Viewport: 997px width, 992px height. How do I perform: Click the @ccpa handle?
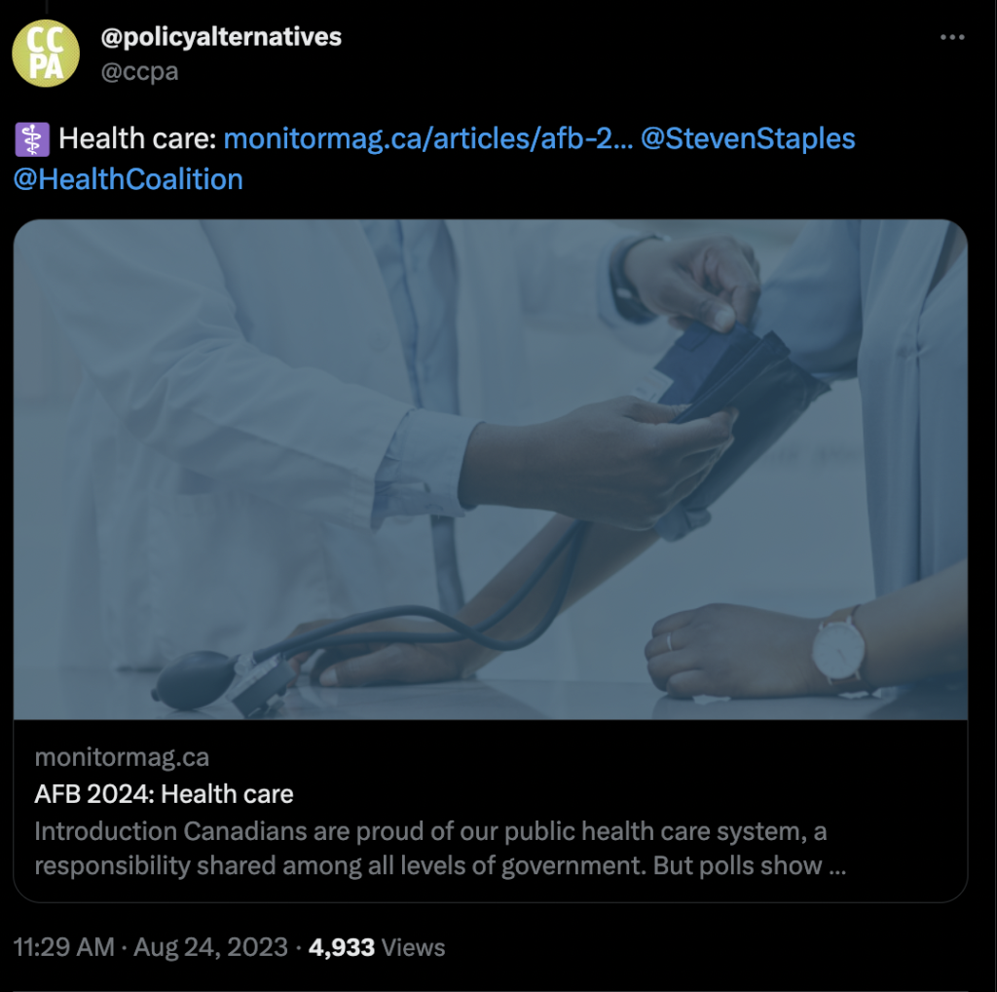point(139,70)
